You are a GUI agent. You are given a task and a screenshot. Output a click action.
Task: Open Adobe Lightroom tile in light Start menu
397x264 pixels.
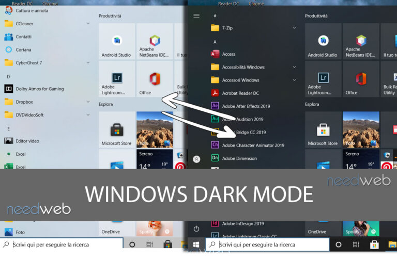pos(117,79)
